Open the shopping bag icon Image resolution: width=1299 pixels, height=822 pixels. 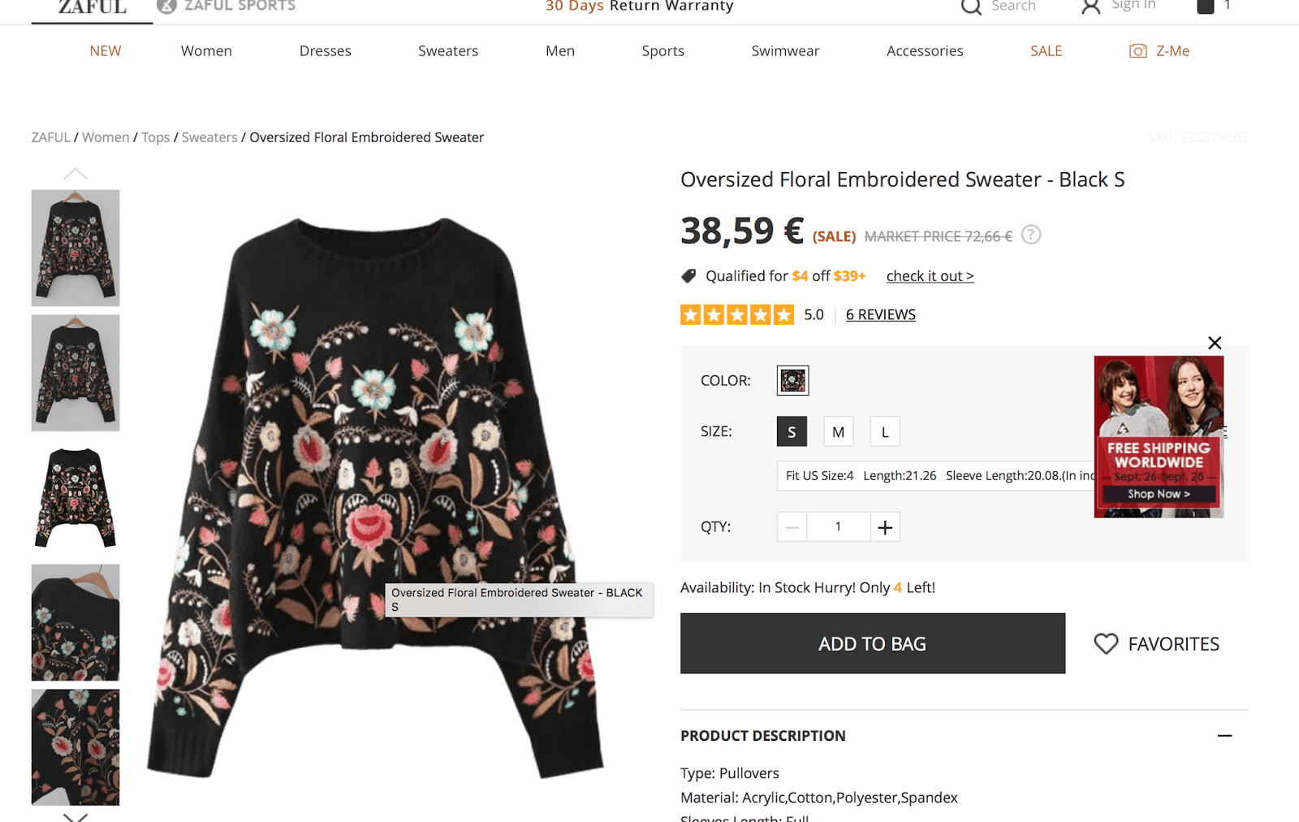pos(1206,6)
